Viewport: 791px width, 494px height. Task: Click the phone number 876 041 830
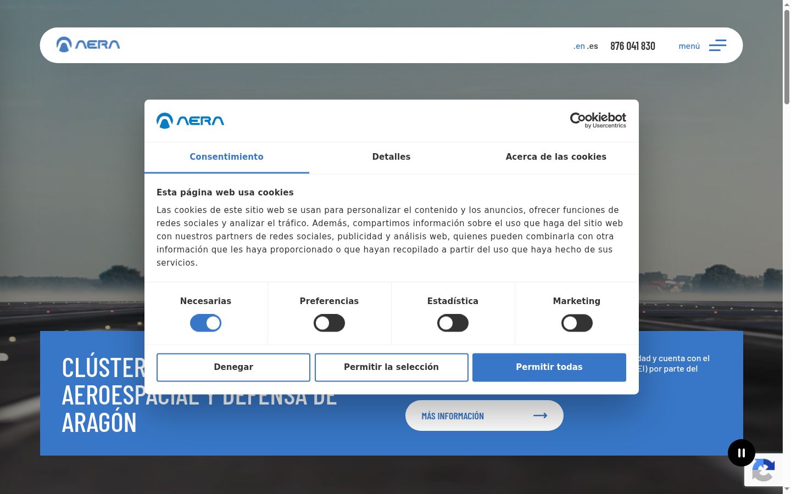[633, 46]
